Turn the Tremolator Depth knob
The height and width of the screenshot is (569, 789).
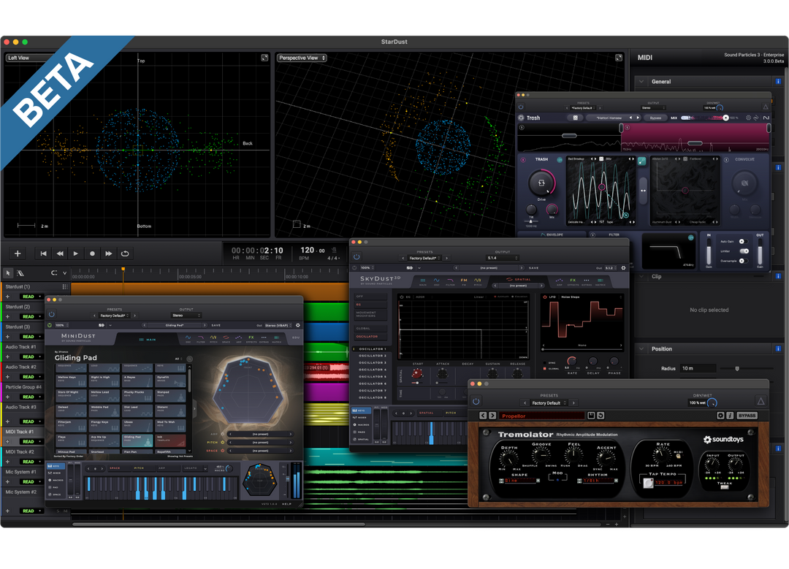coord(508,458)
